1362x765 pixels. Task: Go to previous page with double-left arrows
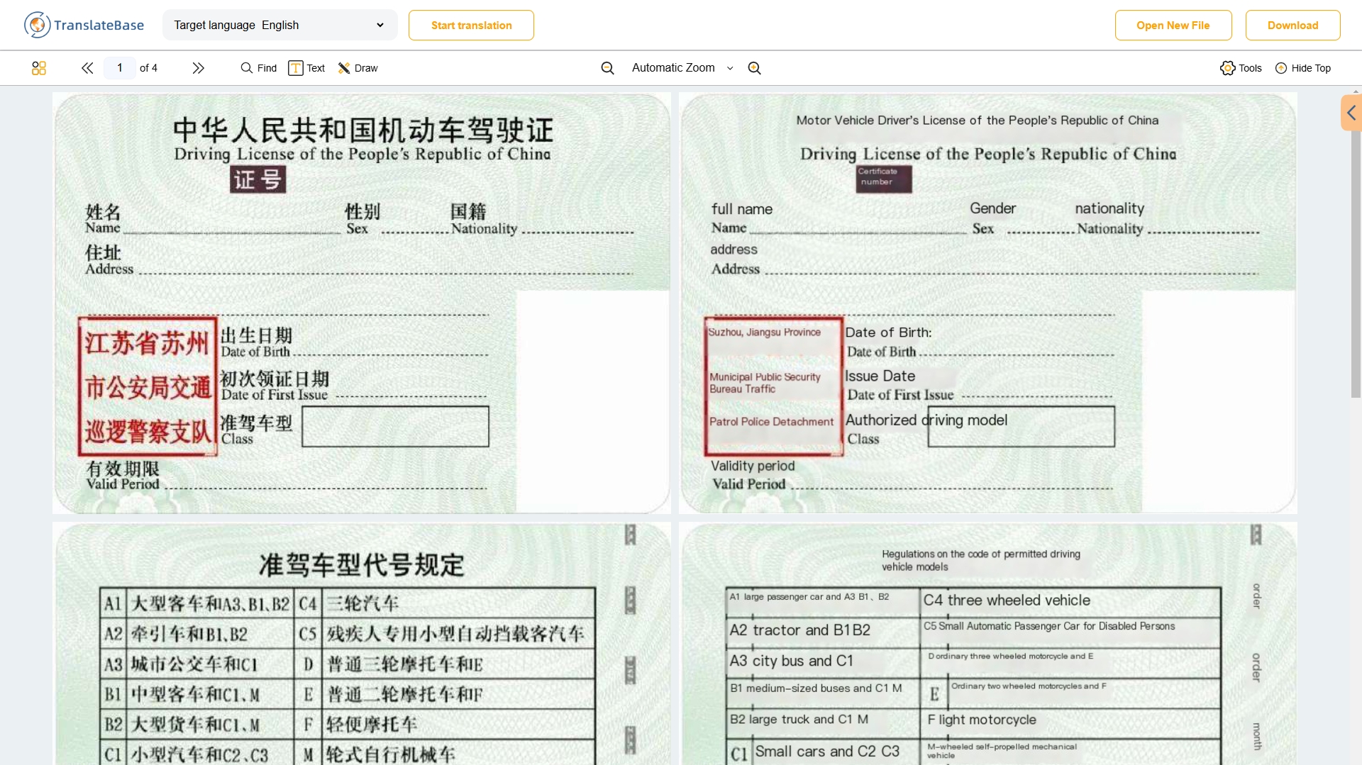pyautogui.click(x=87, y=68)
